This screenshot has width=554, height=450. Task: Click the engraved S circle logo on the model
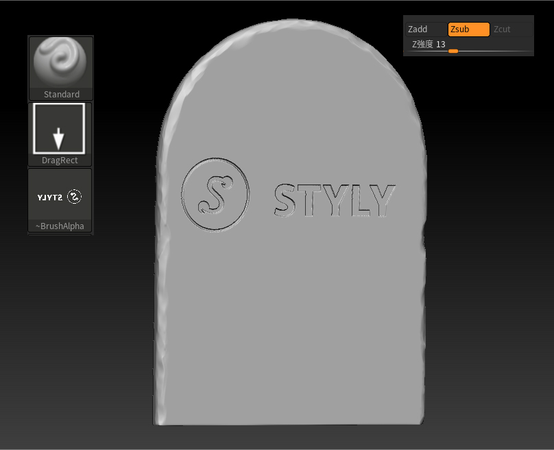pos(215,194)
